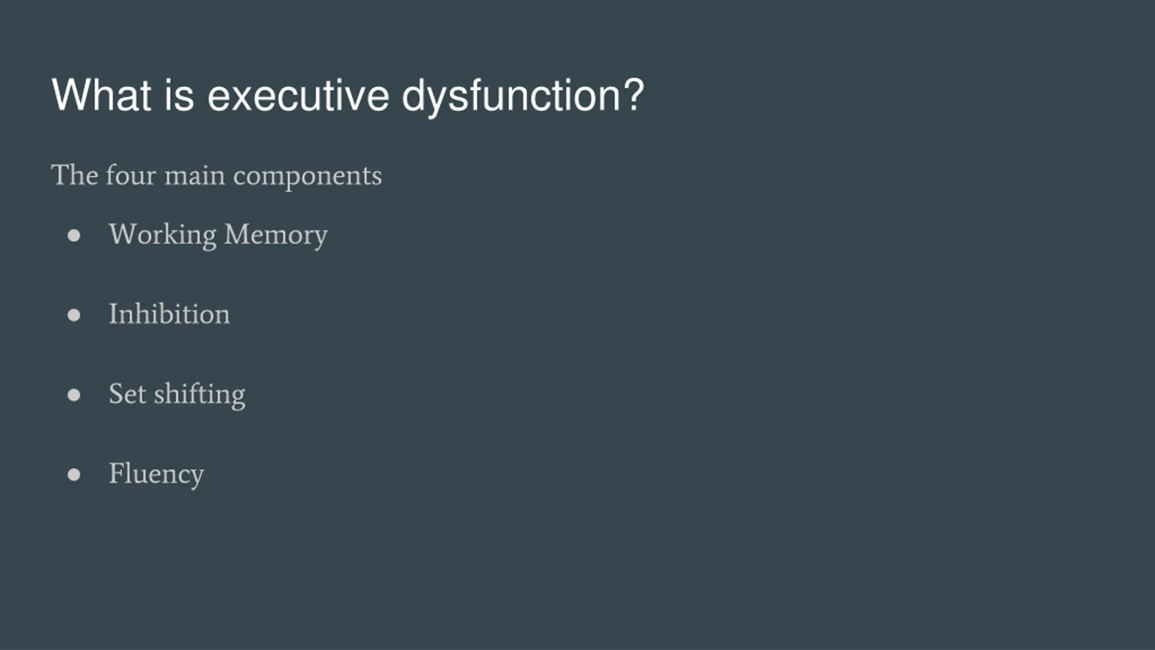Click the "Inhibition" bullet text
1155x650 pixels.
170,314
